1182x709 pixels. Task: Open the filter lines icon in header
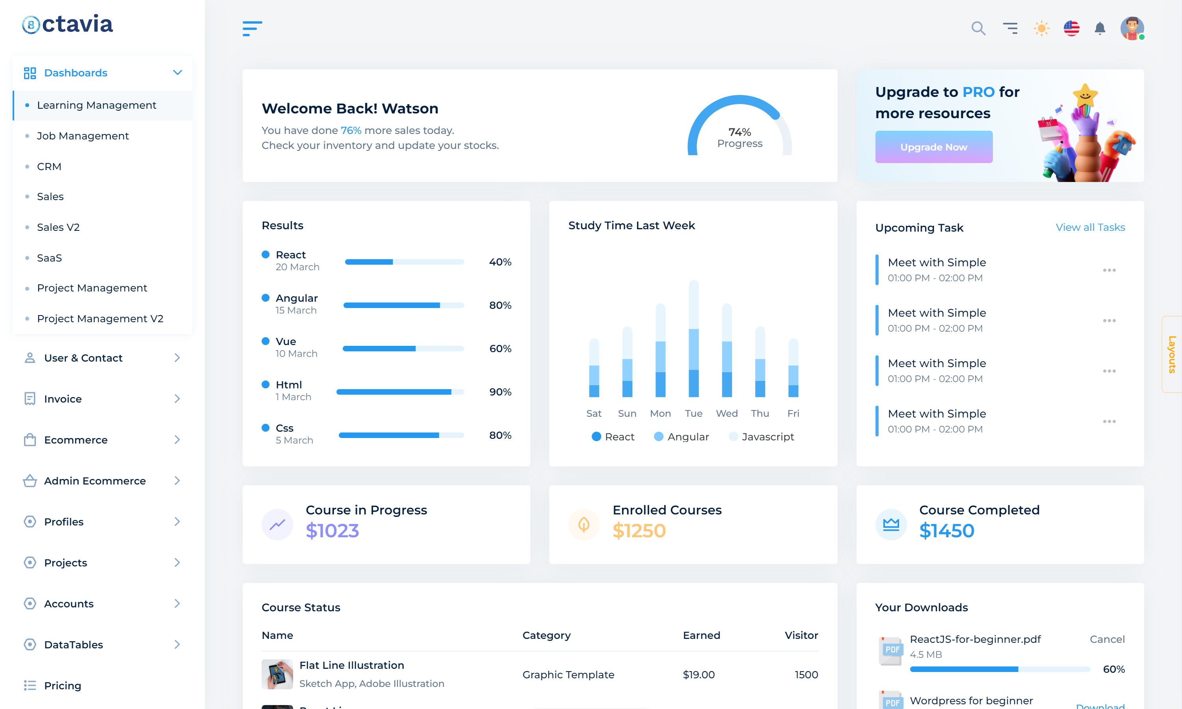point(1010,28)
